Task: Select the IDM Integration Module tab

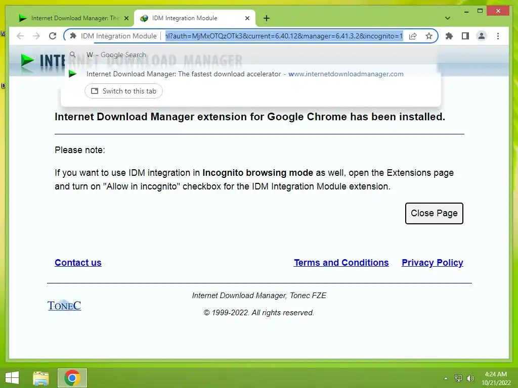Action: 195,18
